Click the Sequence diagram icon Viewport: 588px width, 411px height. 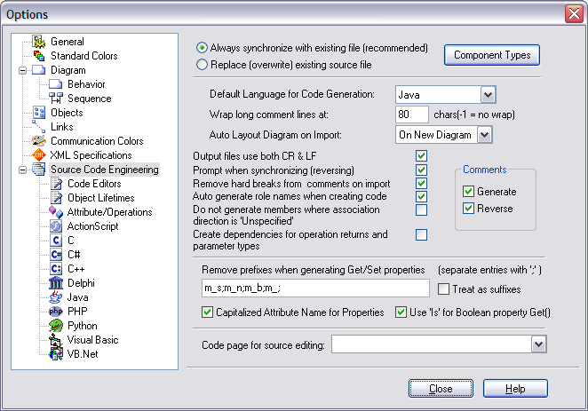click(55, 99)
